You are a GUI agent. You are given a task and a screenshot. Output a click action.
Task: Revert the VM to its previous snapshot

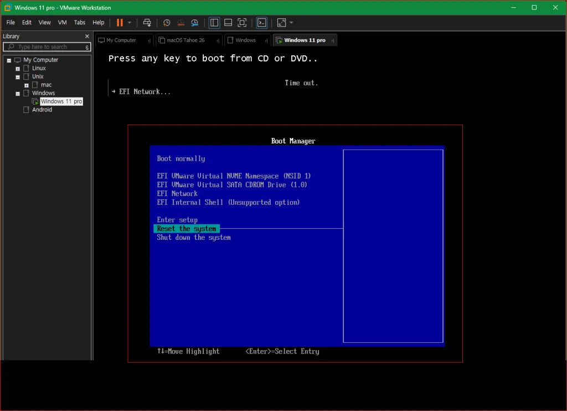181,22
